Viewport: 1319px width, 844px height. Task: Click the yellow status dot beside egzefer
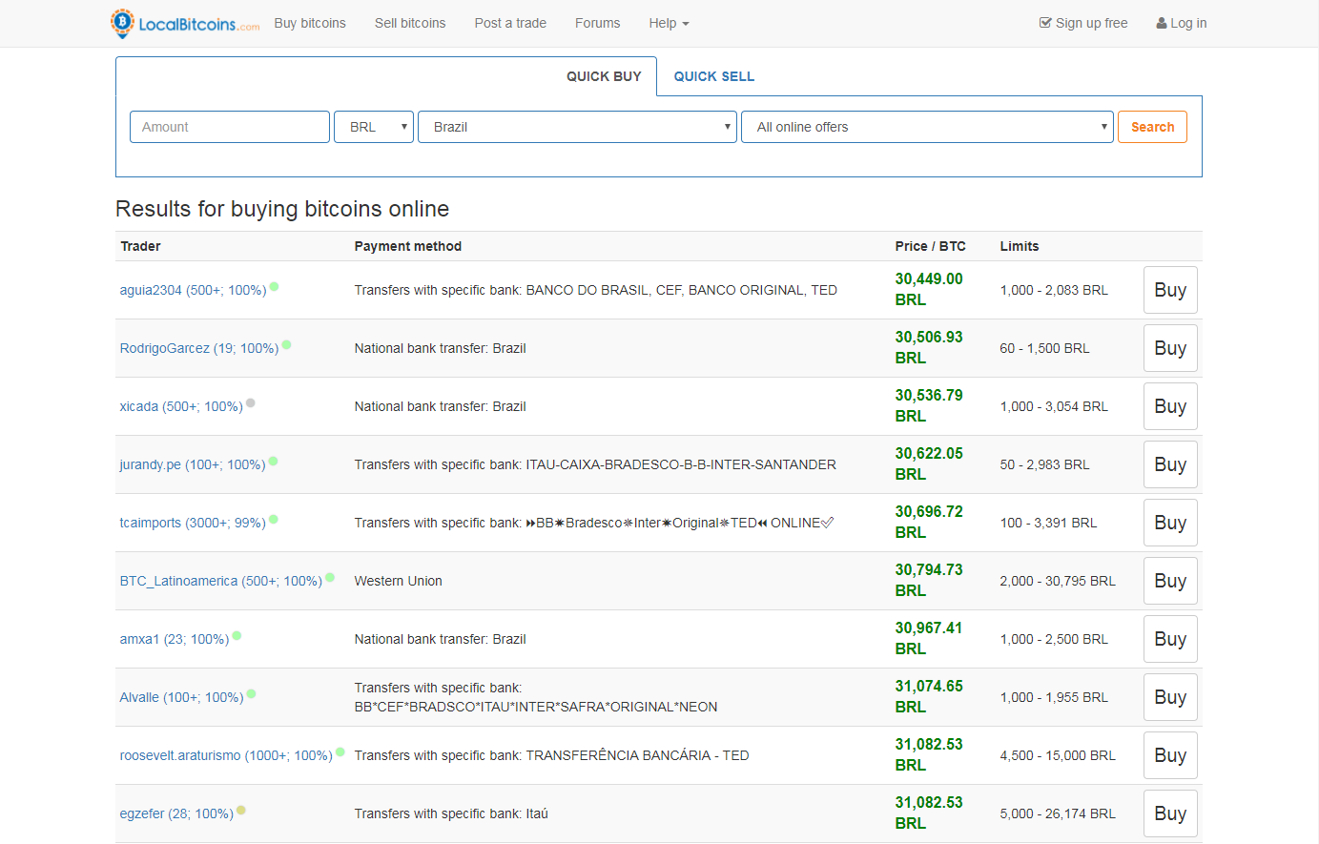241,810
